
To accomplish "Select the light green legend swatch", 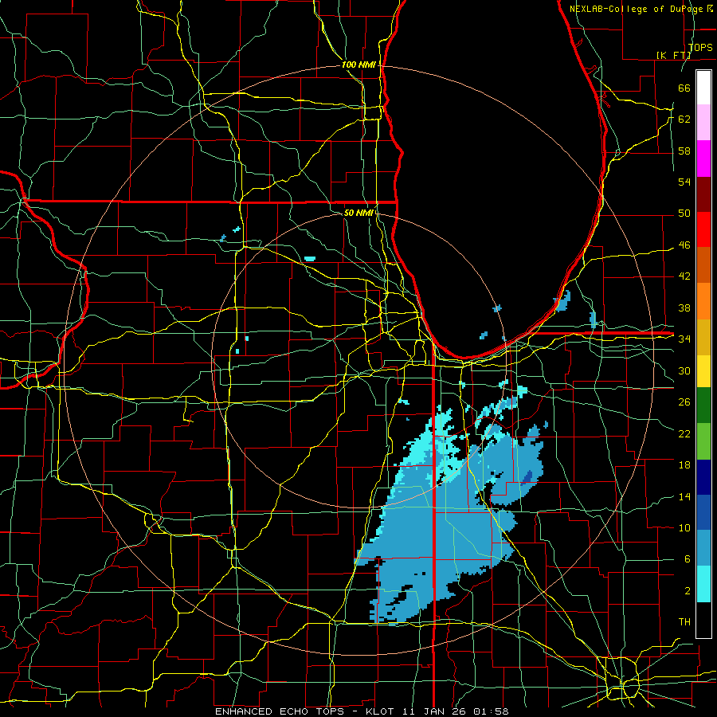I will point(703,441).
